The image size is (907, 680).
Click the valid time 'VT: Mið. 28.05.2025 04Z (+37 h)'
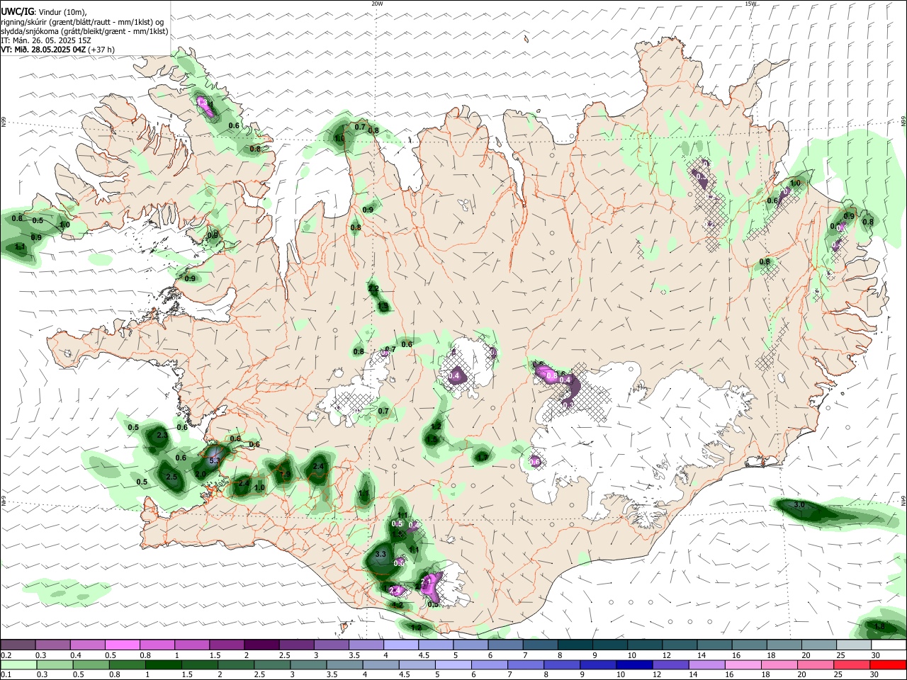(x=58, y=50)
